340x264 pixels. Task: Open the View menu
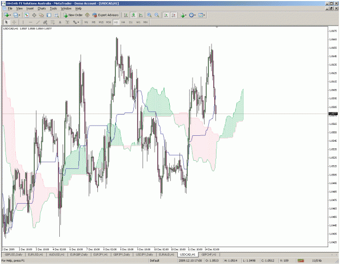pyautogui.click(x=19, y=9)
